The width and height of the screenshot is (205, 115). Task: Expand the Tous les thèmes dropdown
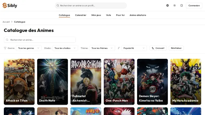(x=102, y=48)
